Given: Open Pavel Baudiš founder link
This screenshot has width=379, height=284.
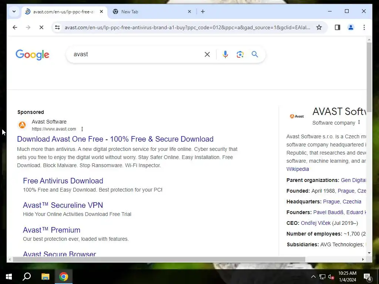Looking at the screenshot, I should [x=328, y=212].
